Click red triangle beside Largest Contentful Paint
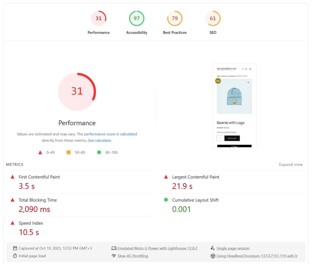312x264 pixels. [166, 177]
